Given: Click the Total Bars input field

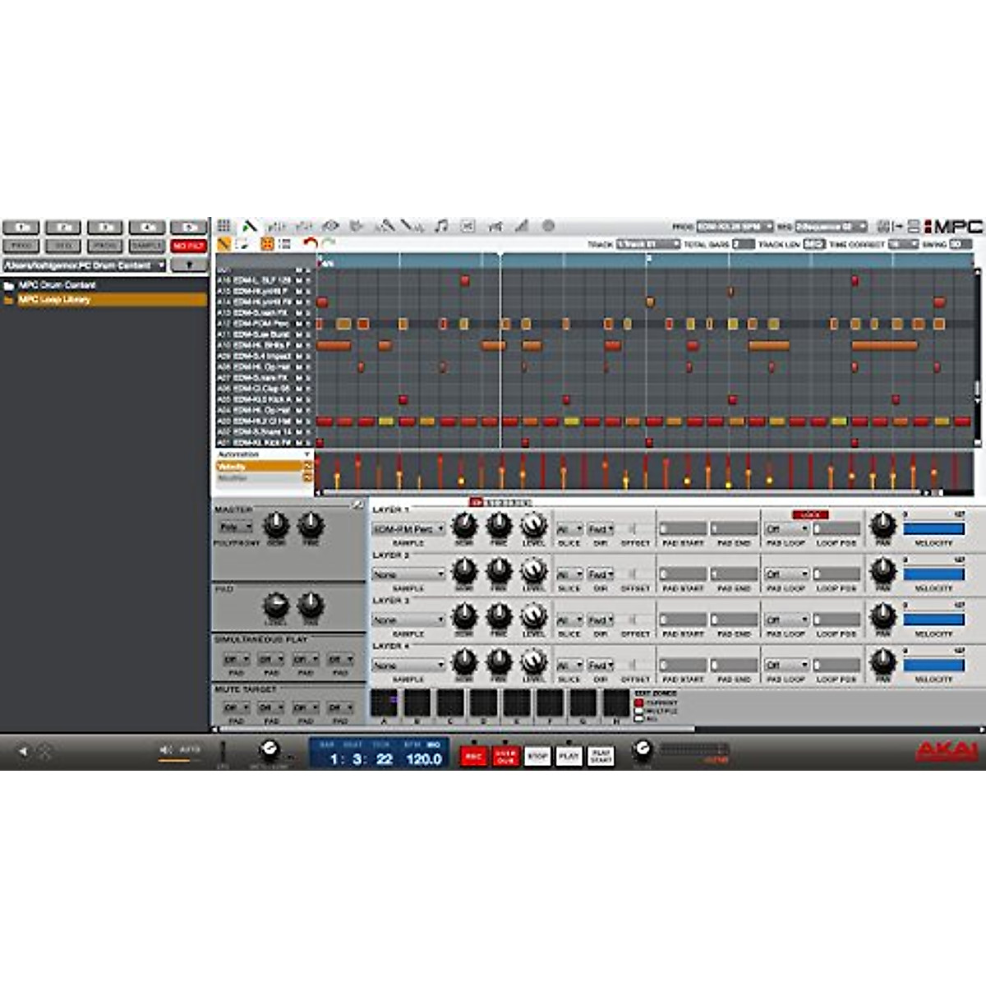Looking at the screenshot, I should [743, 244].
